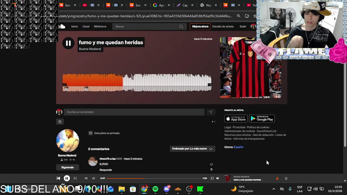Image resolution: width=347 pixels, height=195 pixels.
Task: Open Estudio de artista
Action: pos(223,27)
